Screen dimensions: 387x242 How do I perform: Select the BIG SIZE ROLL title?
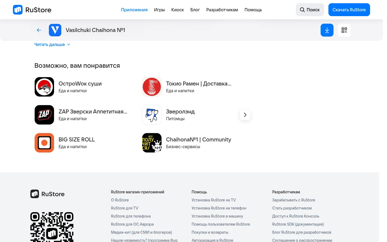pyautogui.click(x=77, y=140)
